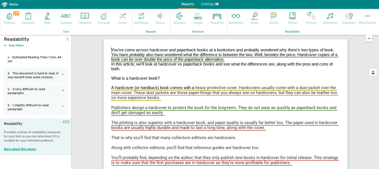Run the Grammar check
379x169 pixels.
click(x=66, y=18)
